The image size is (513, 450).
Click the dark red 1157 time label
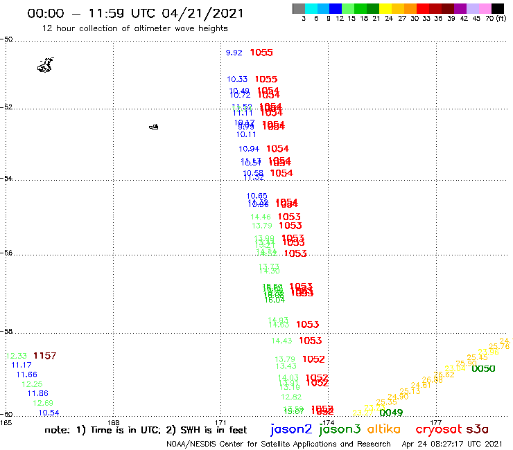coord(45,356)
